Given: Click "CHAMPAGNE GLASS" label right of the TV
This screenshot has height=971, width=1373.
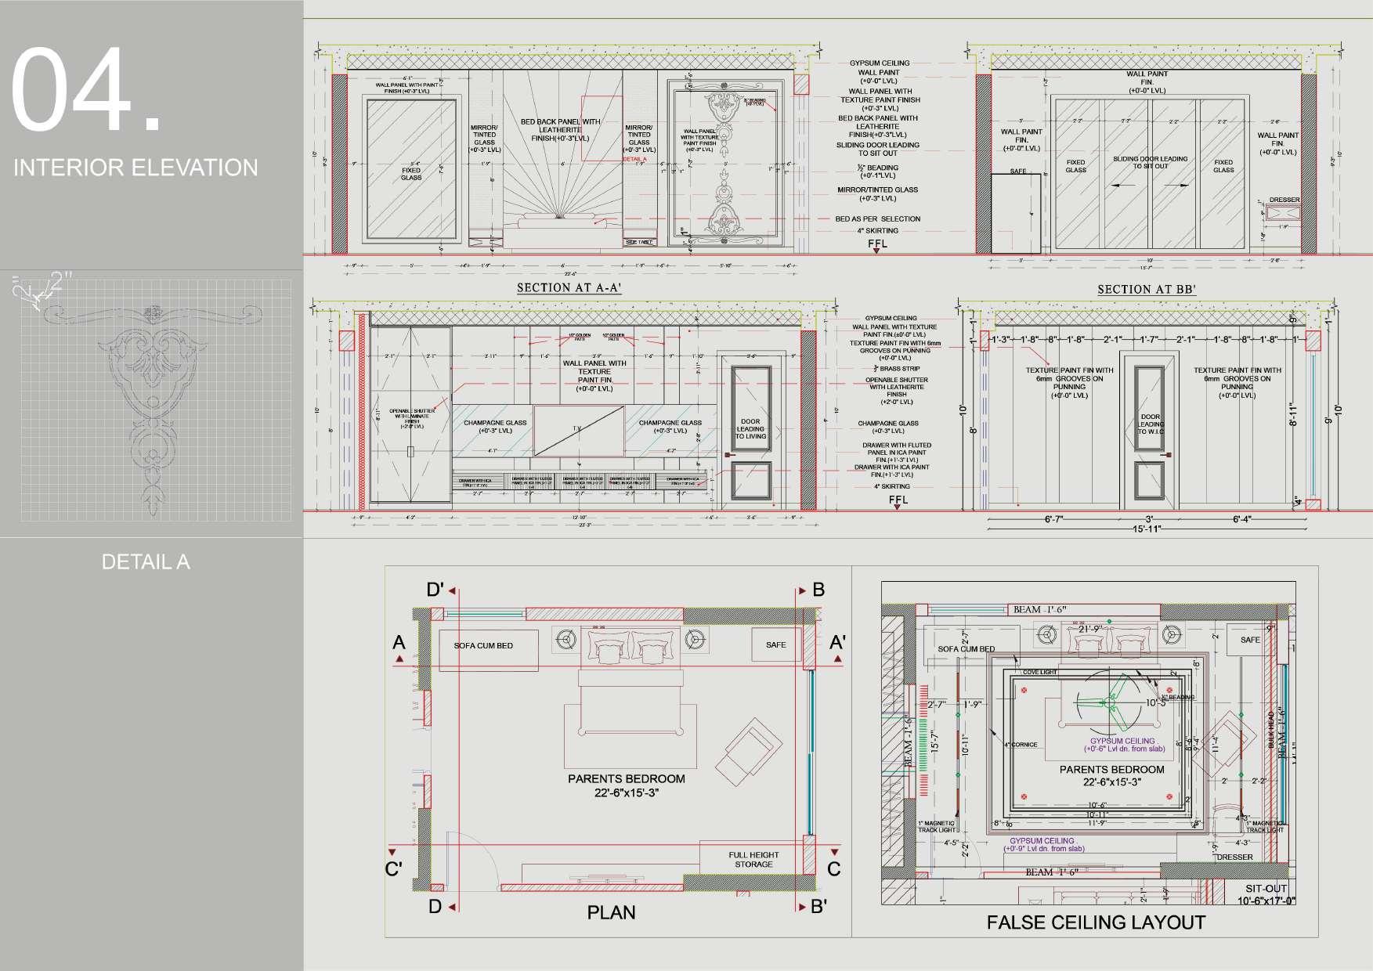Looking at the screenshot, I should point(670,427).
